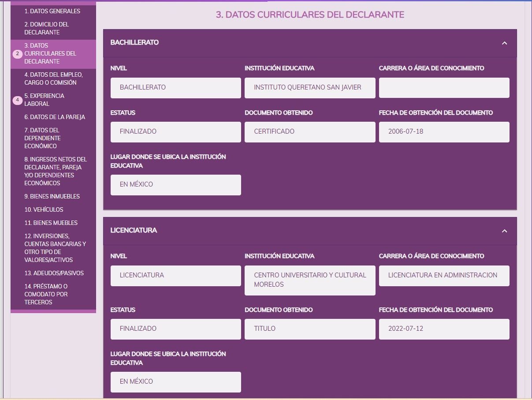Viewport: 532px width, 400px height.
Task: Open 11. Bienes Muebles section
Action: point(51,223)
